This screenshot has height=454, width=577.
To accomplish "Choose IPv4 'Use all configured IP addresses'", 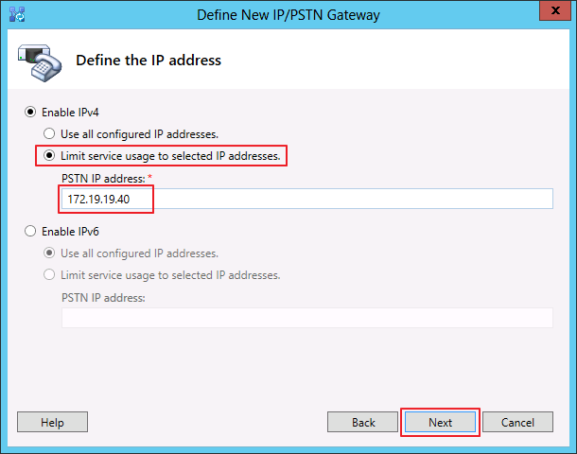I will [x=49, y=133].
